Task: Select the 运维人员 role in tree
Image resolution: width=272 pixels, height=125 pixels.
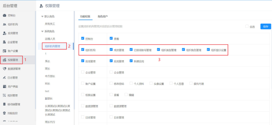Action: (x=52, y=39)
